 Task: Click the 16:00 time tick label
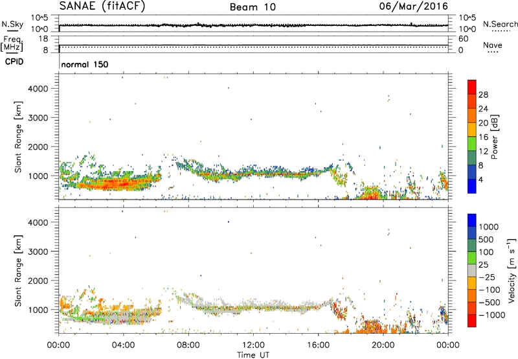[x=318, y=345]
